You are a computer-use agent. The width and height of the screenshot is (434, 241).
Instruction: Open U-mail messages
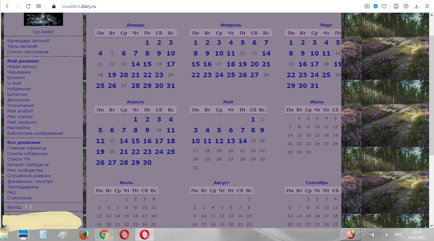[x=14, y=83]
